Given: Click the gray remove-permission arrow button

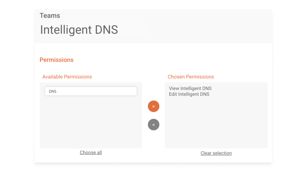Looking at the screenshot, I should [x=153, y=125].
